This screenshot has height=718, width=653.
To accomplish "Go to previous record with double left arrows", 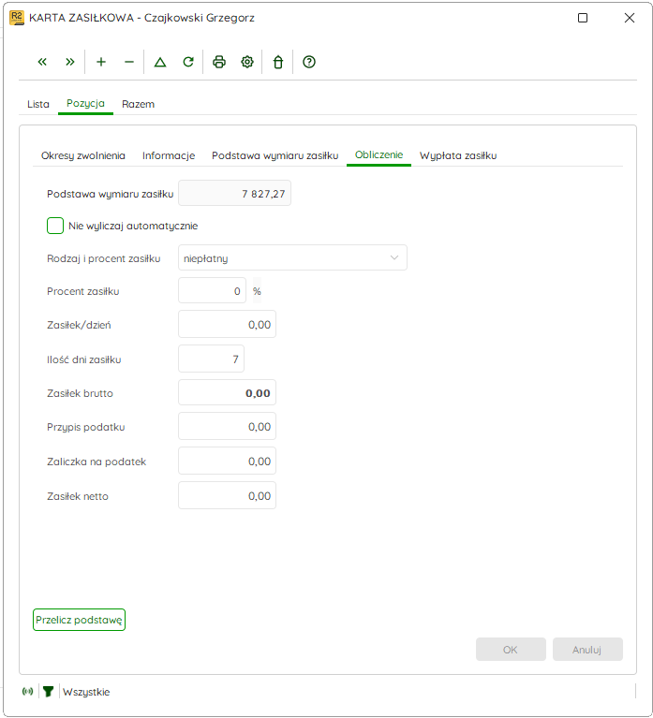I will tap(42, 62).
